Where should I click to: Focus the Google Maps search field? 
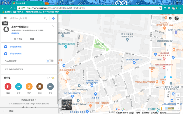point(27,18)
